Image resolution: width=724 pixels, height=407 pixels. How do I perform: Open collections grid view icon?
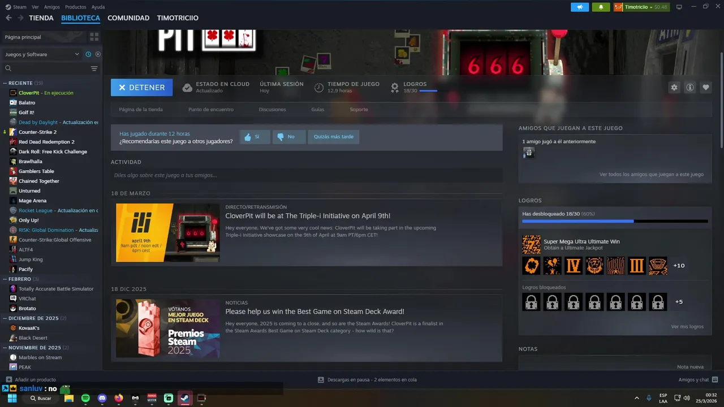coord(94,37)
